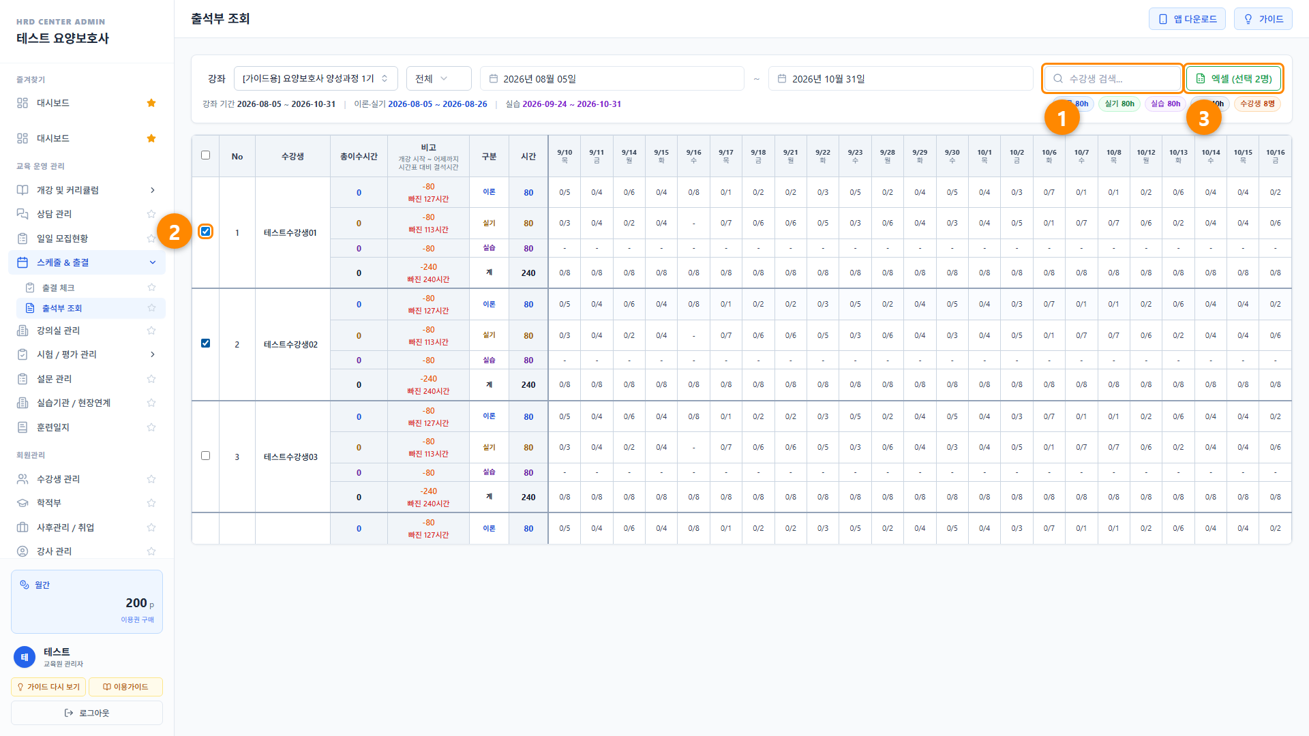Click the 이용가이드 button
Image resolution: width=1309 pixels, height=736 pixels.
[125, 687]
